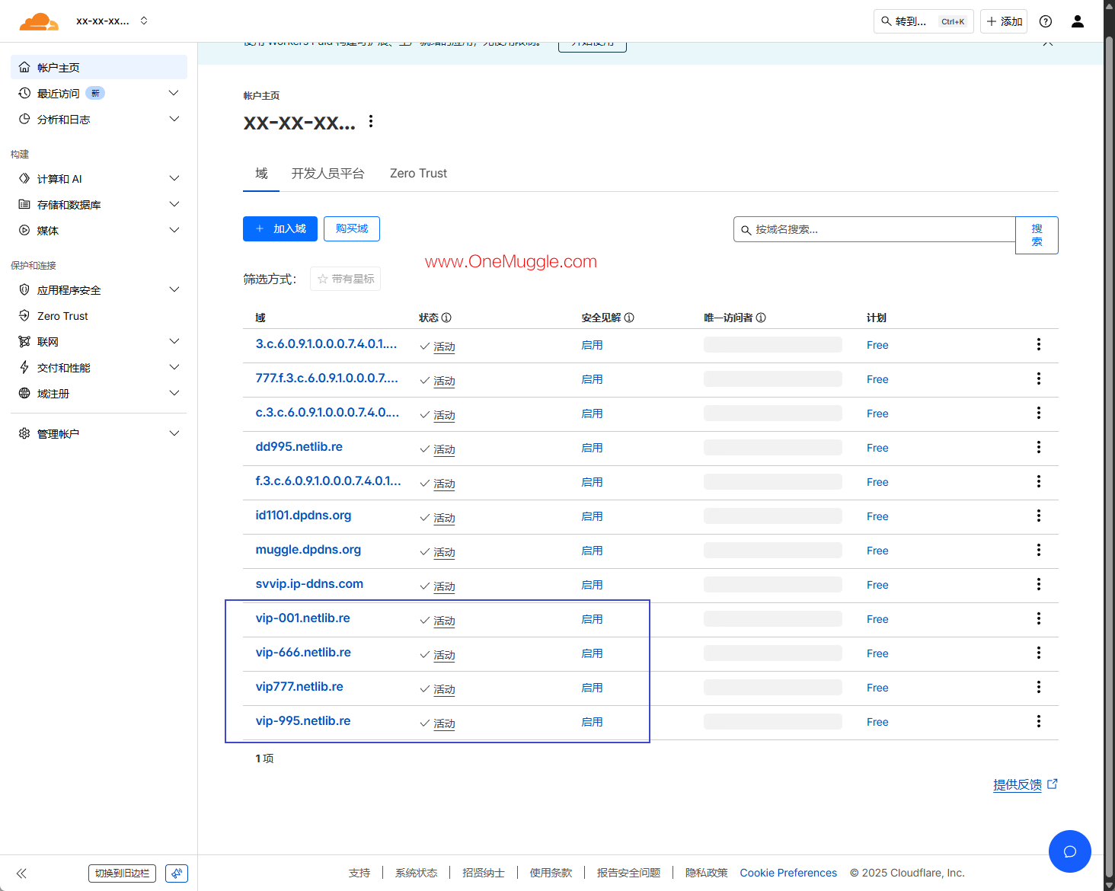Open actions menu for vip-001.netlib.re row
The width and height of the screenshot is (1115, 891).
(1038, 618)
